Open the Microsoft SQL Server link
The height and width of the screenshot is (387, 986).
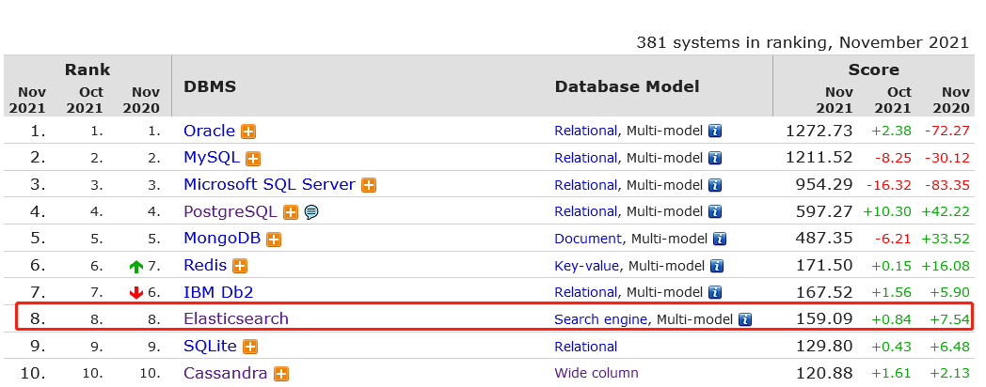(x=269, y=185)
